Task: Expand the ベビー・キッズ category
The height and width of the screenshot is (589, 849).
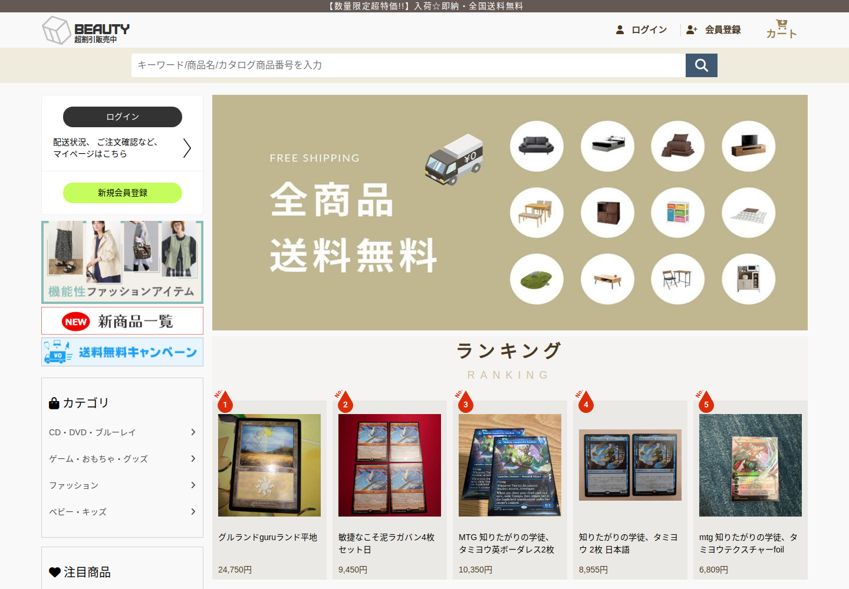Action: (x=122, y=512)
